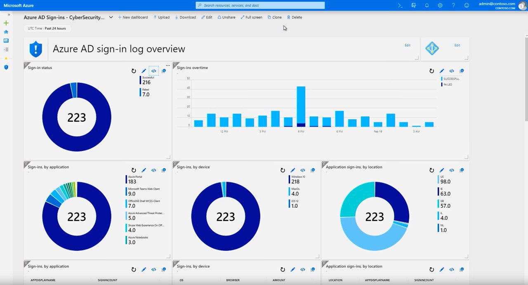The height and width of the screenshot is (285, 528).
Task: Select the Azure Portal legend entry
Action: pos(134,179)
